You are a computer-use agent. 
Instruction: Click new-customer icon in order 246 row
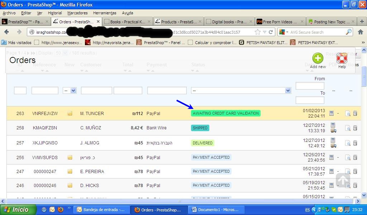click(x=70, y=186)
